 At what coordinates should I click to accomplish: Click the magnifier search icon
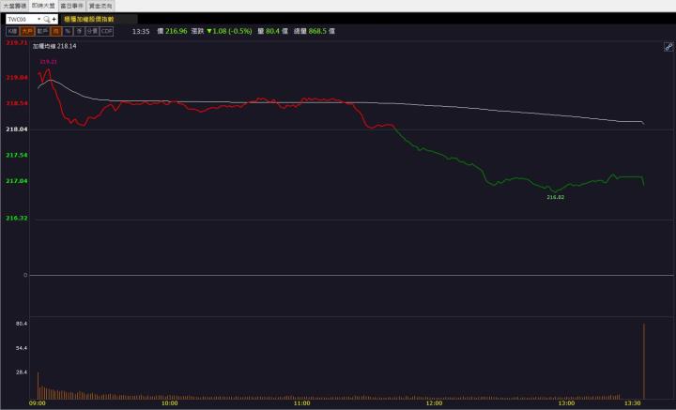(x=47, y=19)
